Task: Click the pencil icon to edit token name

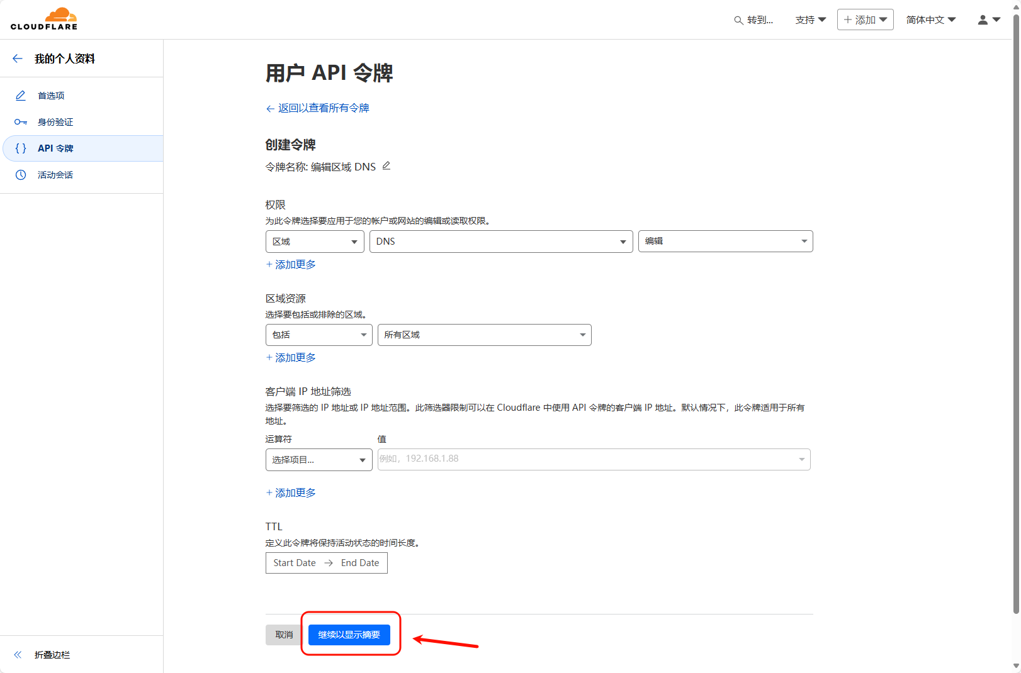Action: point(386,166)
